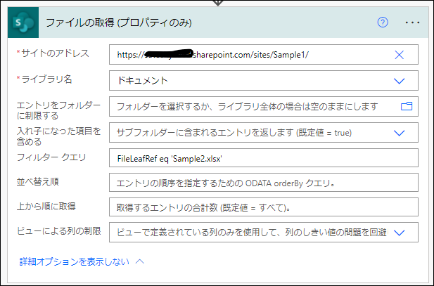Image resolution: width=434 pixels, height=286 pixels.
Task: Click the 入れ子になった項目を含める label
Action: (58, 136)
